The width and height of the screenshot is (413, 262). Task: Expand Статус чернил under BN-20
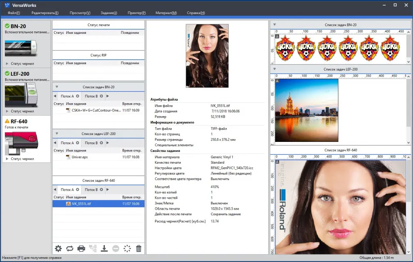point(7,64)
